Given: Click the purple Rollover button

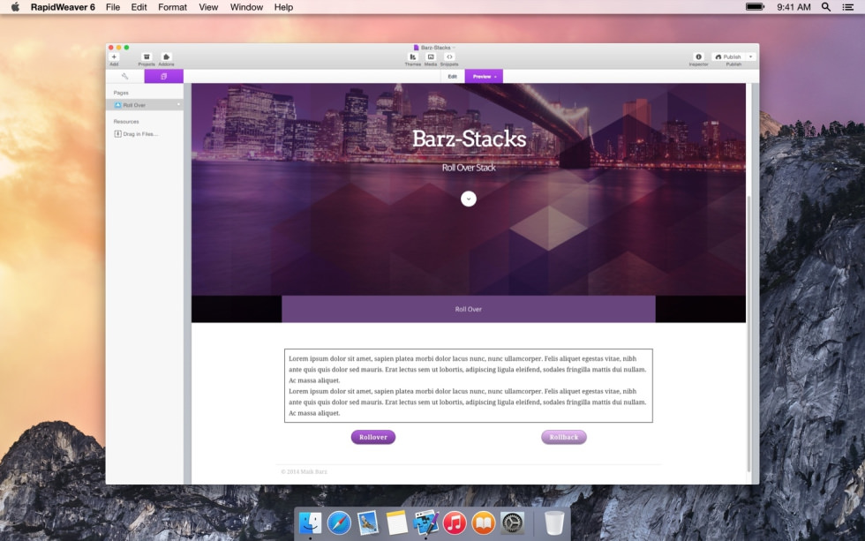Looking at the screenshot, I should click(x=372, y=437).
